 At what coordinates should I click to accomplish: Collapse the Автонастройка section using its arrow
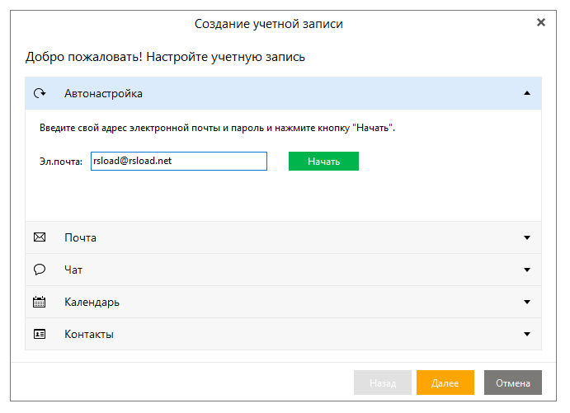point(527,93)
